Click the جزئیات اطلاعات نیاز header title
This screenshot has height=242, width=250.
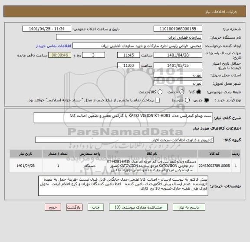pos(221,12)
